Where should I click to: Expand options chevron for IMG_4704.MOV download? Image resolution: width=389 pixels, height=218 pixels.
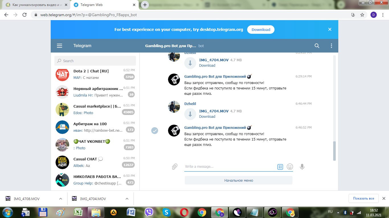coord(127,199)
